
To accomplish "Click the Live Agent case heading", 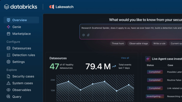I will 167,59.
